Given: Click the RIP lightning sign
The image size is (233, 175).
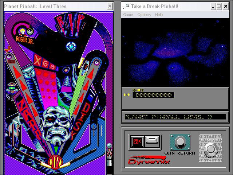Looking at the screenshot, I should [71, 24].
